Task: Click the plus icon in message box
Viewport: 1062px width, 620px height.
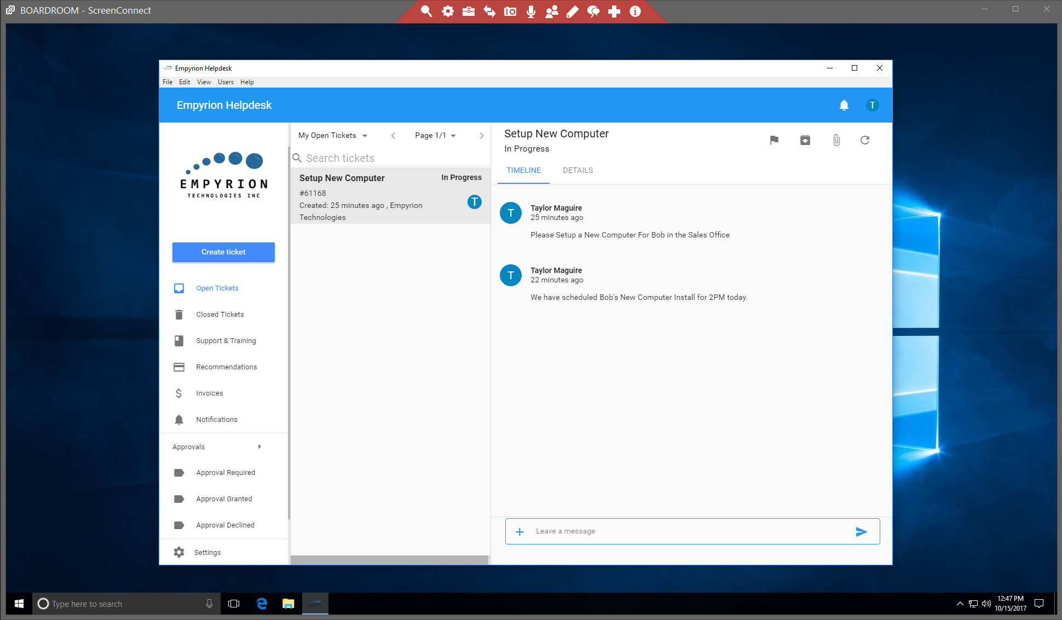Action: coord(520,531)
